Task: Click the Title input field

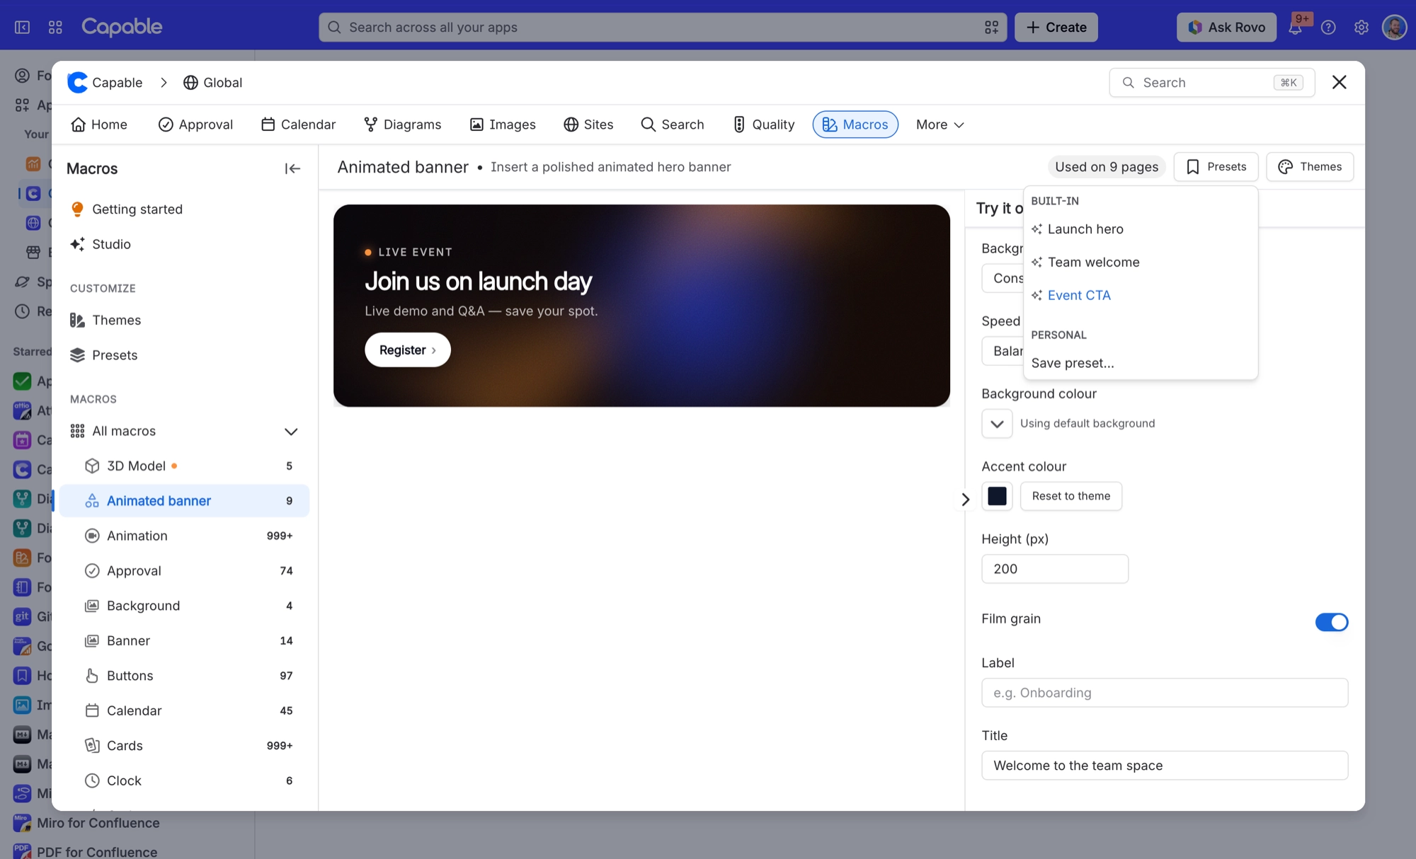Action: pyautogui.click(x=1165, y=766)
